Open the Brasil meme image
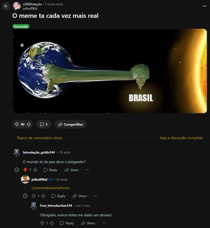 click(x=110, y=71)
